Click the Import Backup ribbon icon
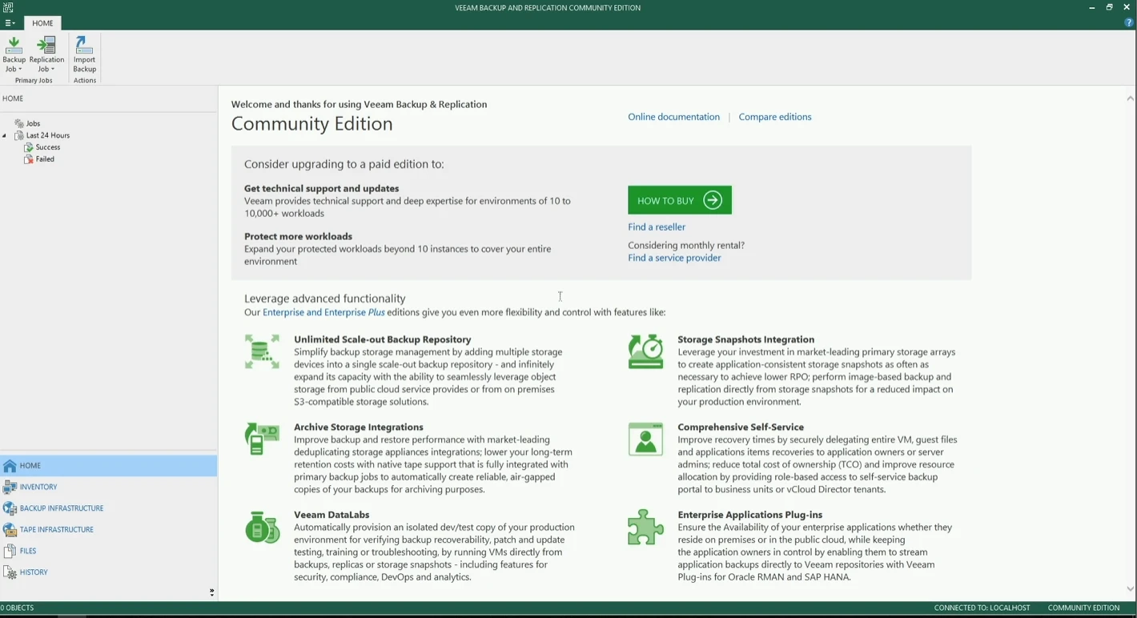Image resolution: width=1137 pixels, height=618 pixels. [x=84, y=54]
